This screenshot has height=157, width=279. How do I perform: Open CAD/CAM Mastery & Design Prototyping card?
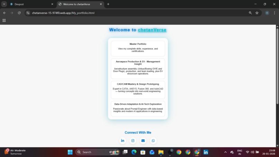138,90
